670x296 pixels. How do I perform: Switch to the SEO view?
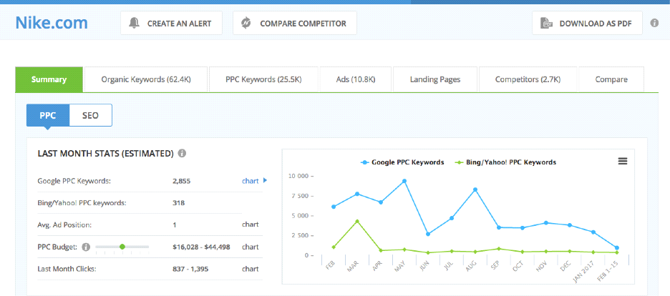click(x=90, y=115)
